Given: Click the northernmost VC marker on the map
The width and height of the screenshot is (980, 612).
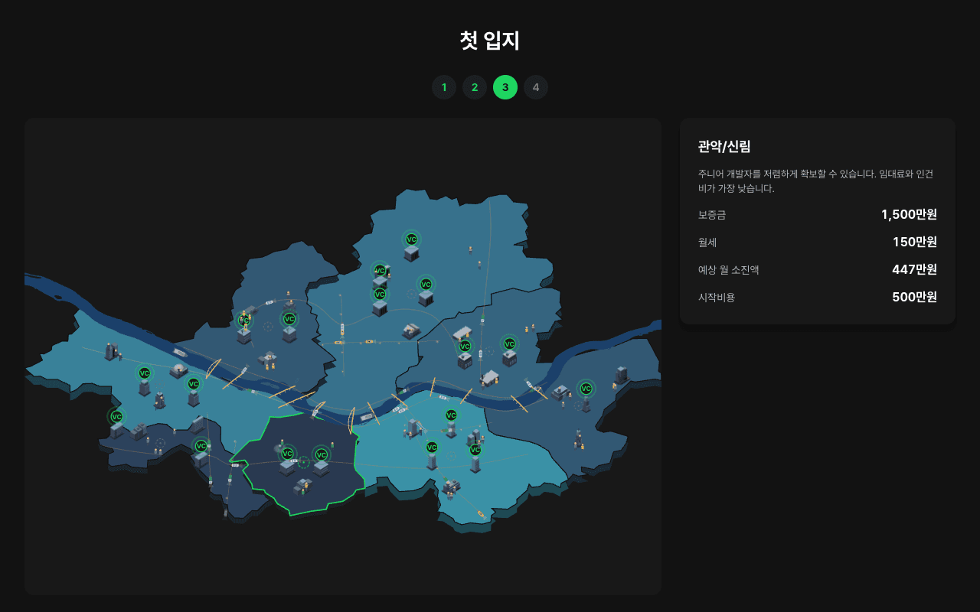Looking at the screenshot, I should 411,239.
